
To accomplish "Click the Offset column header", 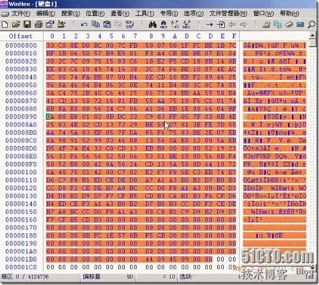I will [x=21, y=36].
